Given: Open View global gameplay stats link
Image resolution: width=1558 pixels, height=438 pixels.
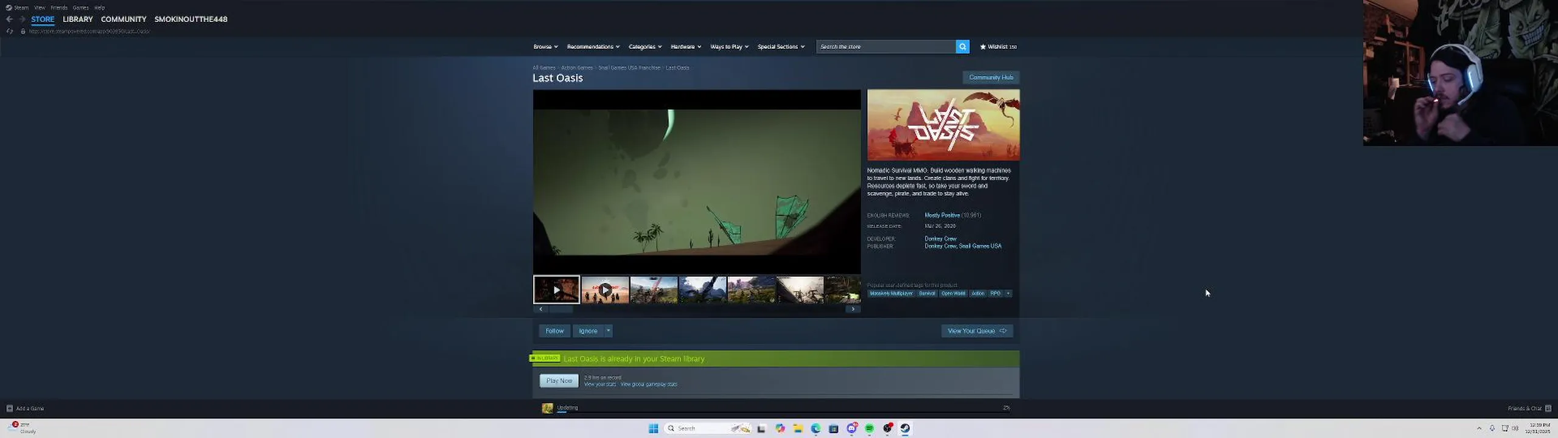Looking at the screenshot, I should pos(649,384).
